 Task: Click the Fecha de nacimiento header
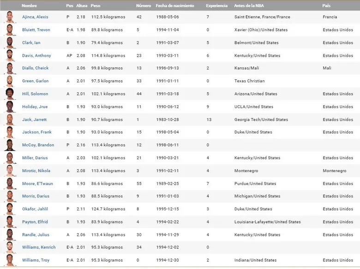(175, 6)
